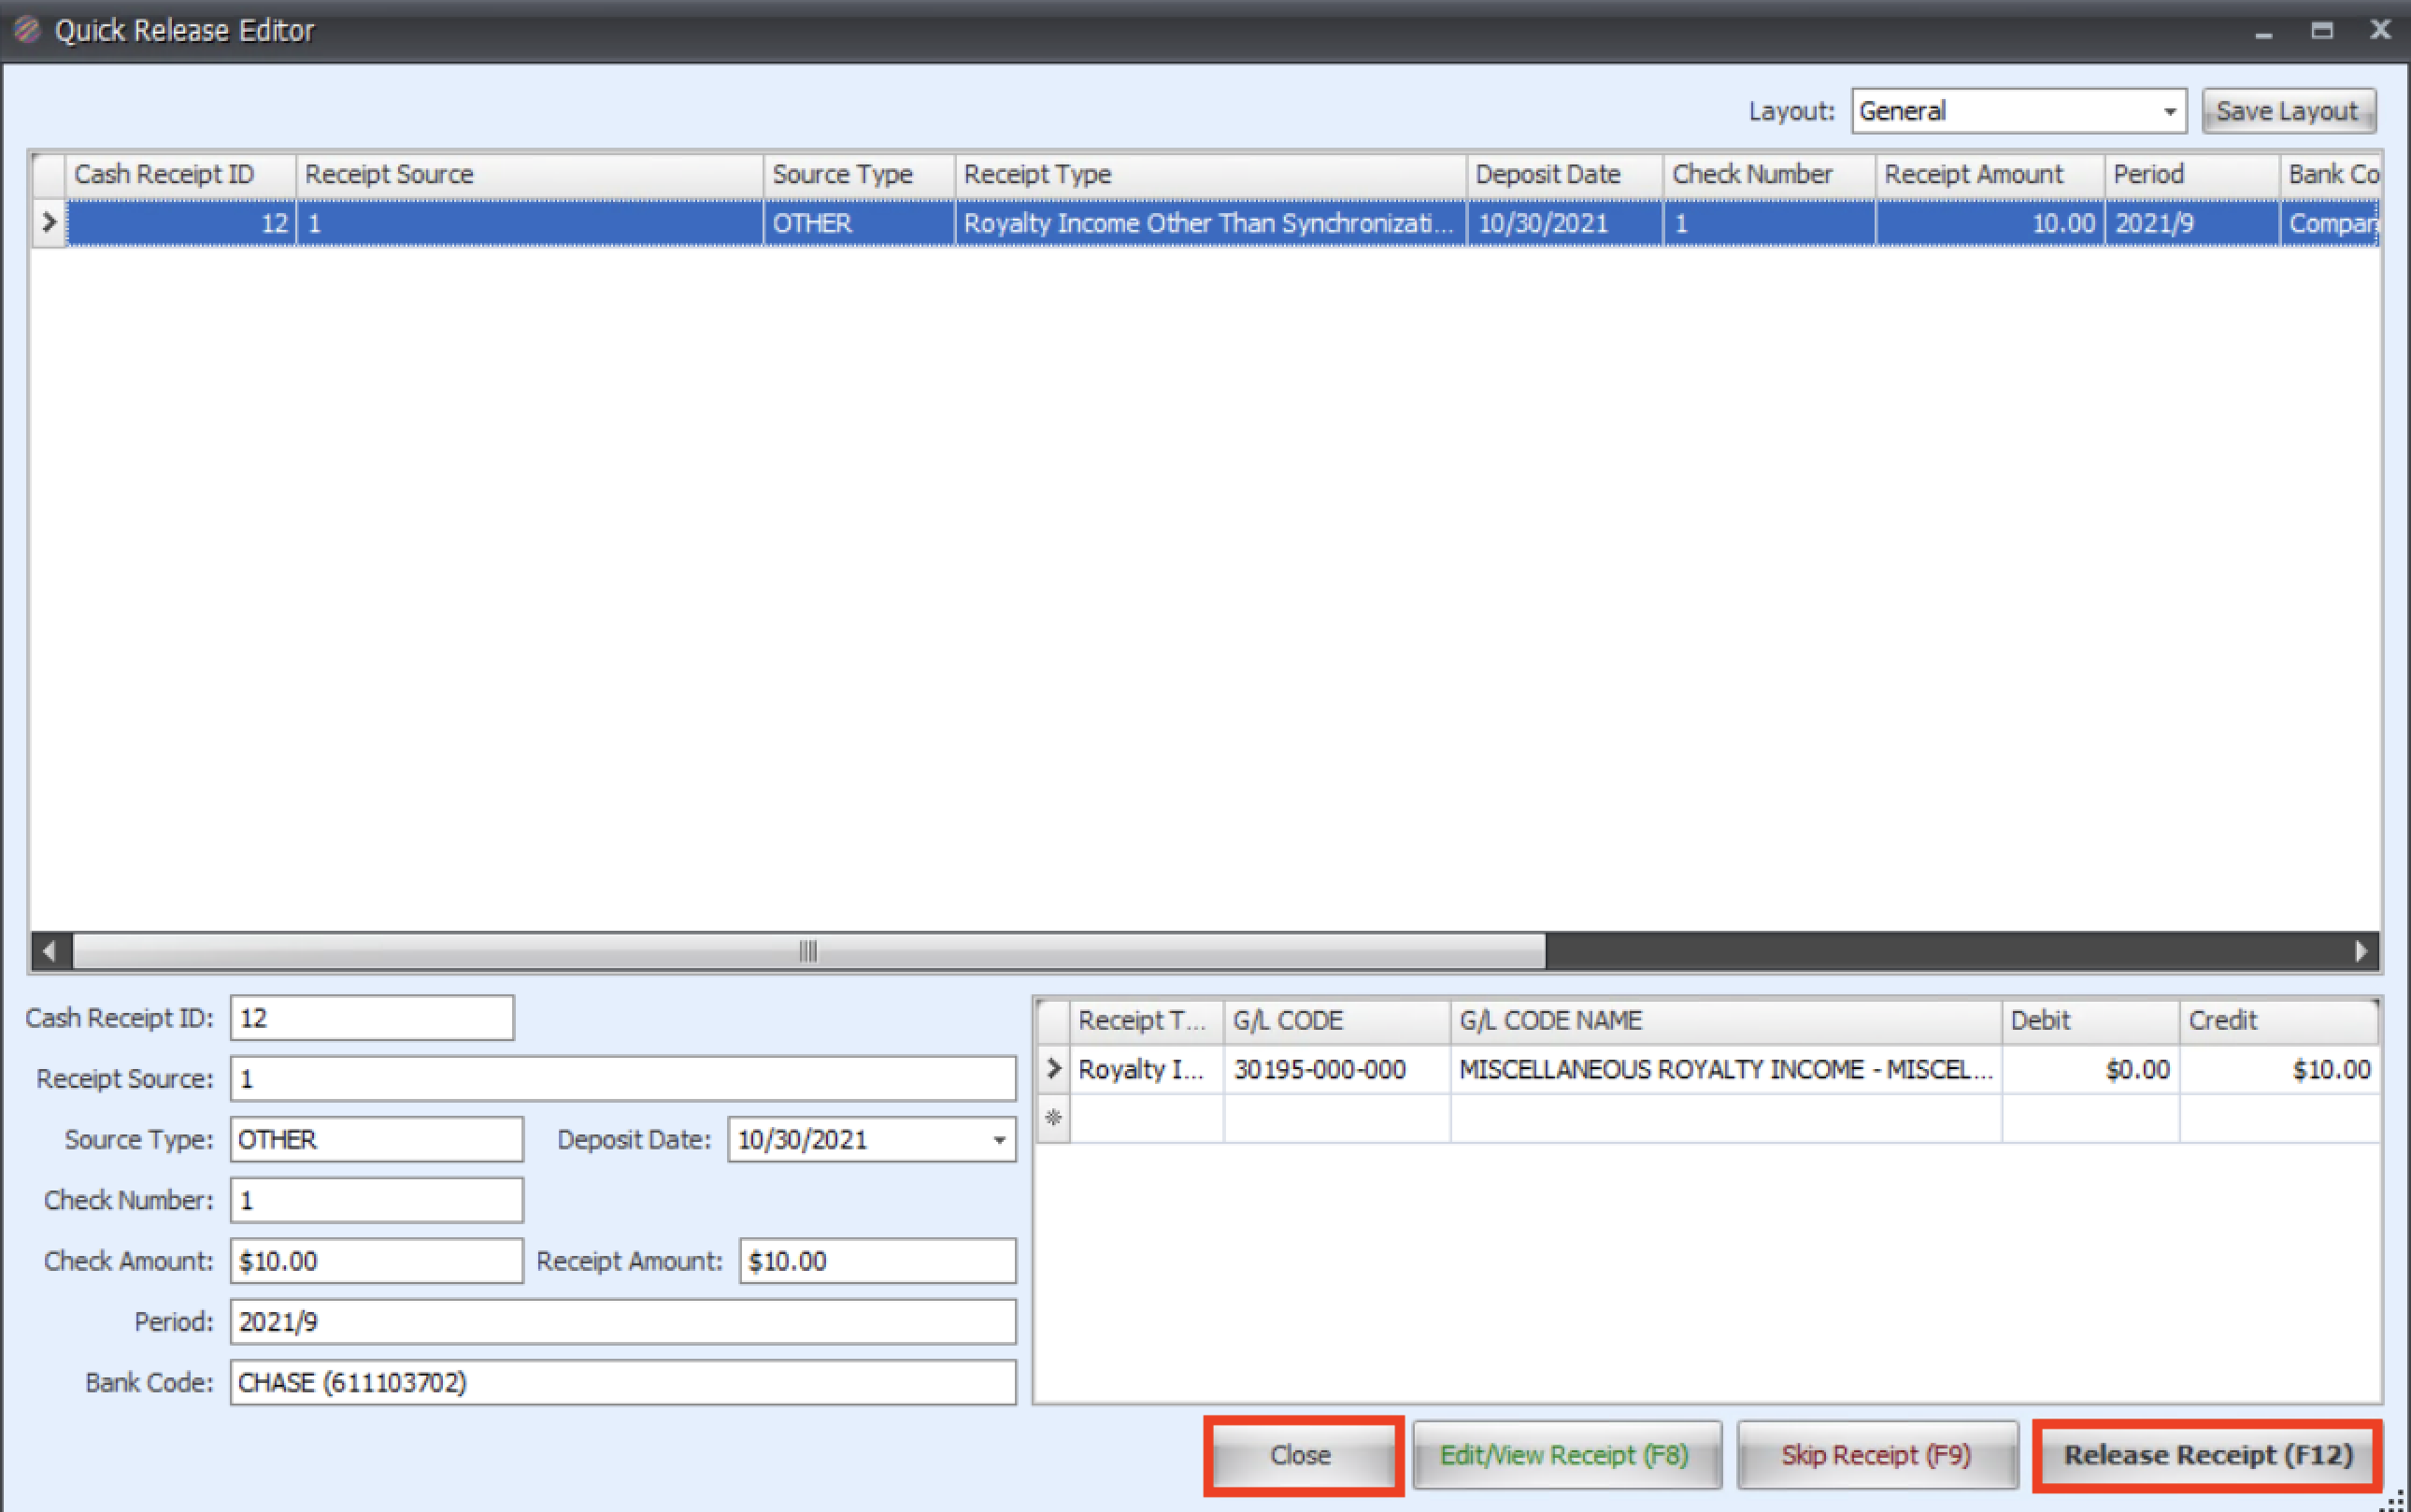
Task: Click the Skip Receipt (F9) button
Action: click(1875, 1454)
